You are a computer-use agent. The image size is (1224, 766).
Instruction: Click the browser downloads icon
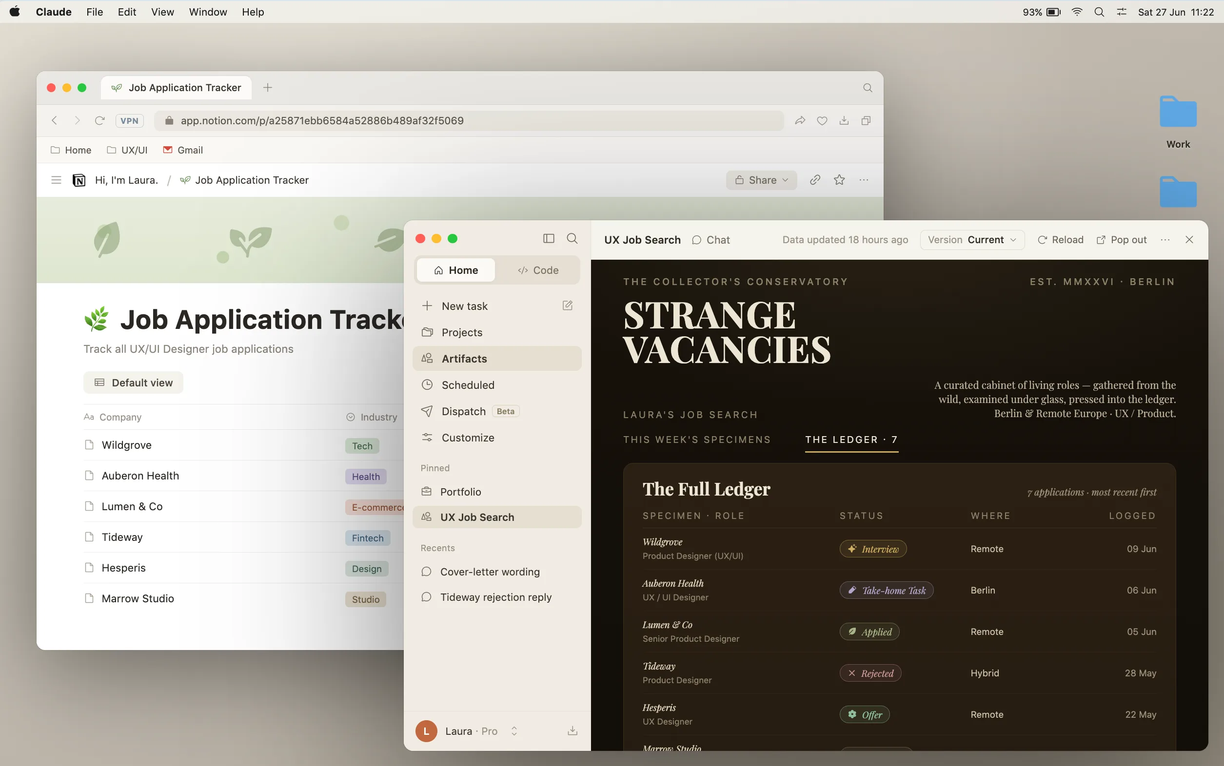click(x=844, y=120)
